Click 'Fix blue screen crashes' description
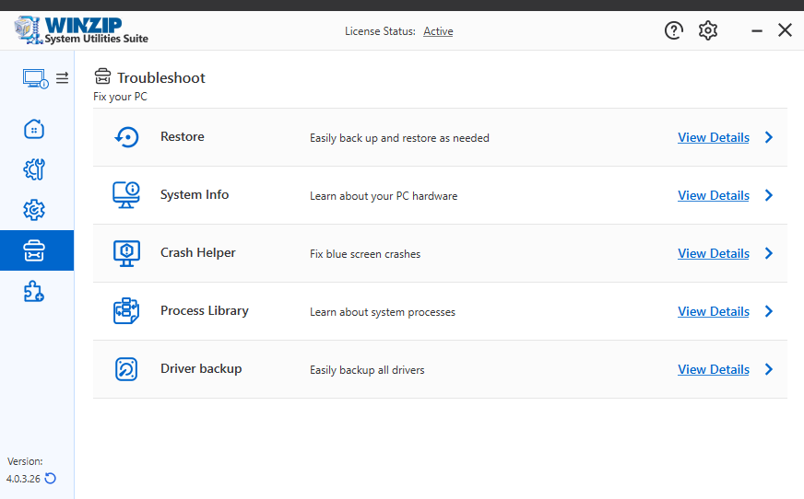This screenshot has width=804, height=499. tap(365, 254)
